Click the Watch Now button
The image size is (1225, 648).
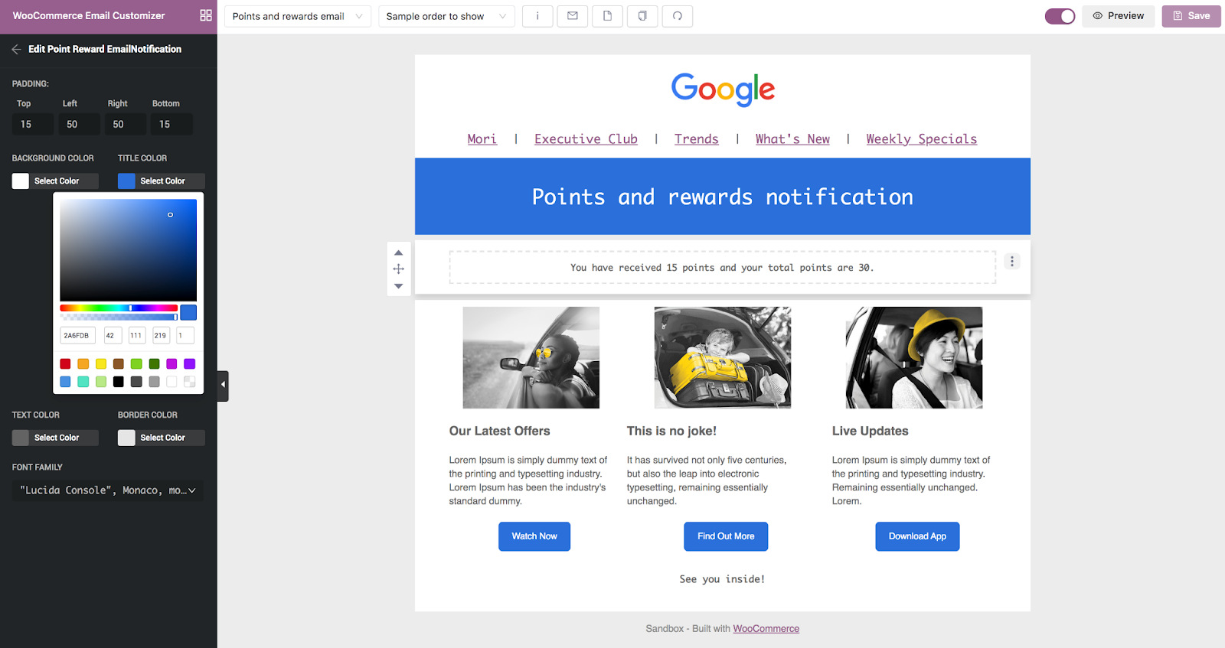[534, 536]
